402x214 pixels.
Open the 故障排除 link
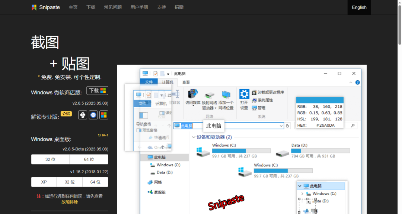(70, 202)
